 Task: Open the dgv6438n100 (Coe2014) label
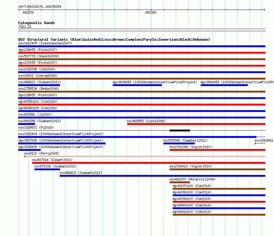pyautogui.click(x=192, y=192)
